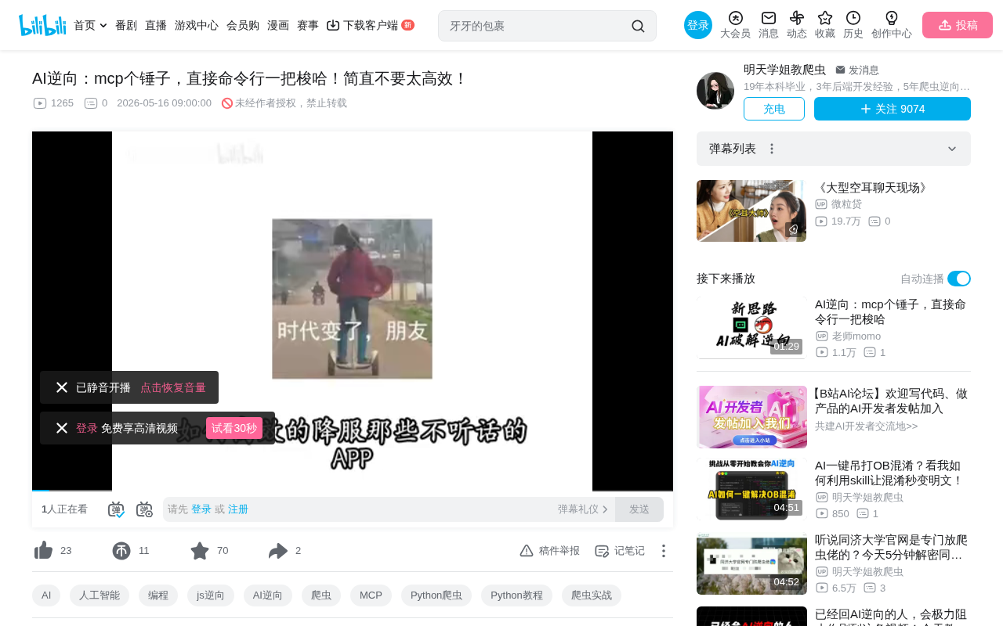Click 注册 link in danmaku input

pyautogui.click(x=238, y=509)
